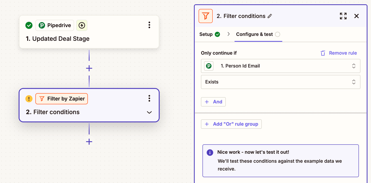This screenshot has width=371, height=183.
Task: Open the Exists condition dropdown
Action: tap(281, 82)
